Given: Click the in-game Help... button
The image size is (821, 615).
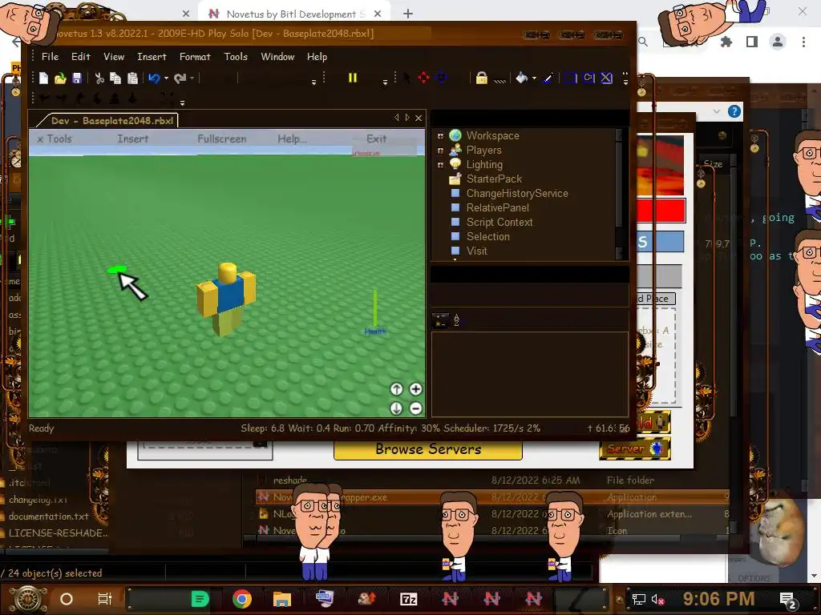Looking at the screenshot, I should [x=292, y=139].
